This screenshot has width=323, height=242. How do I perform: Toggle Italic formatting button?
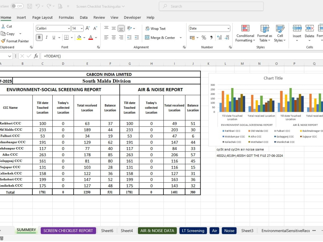[x=47, y=37]
